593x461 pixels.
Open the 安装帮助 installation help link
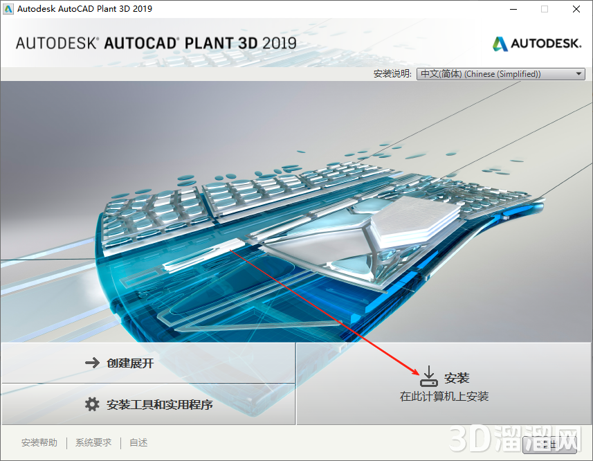click(39, 442)
